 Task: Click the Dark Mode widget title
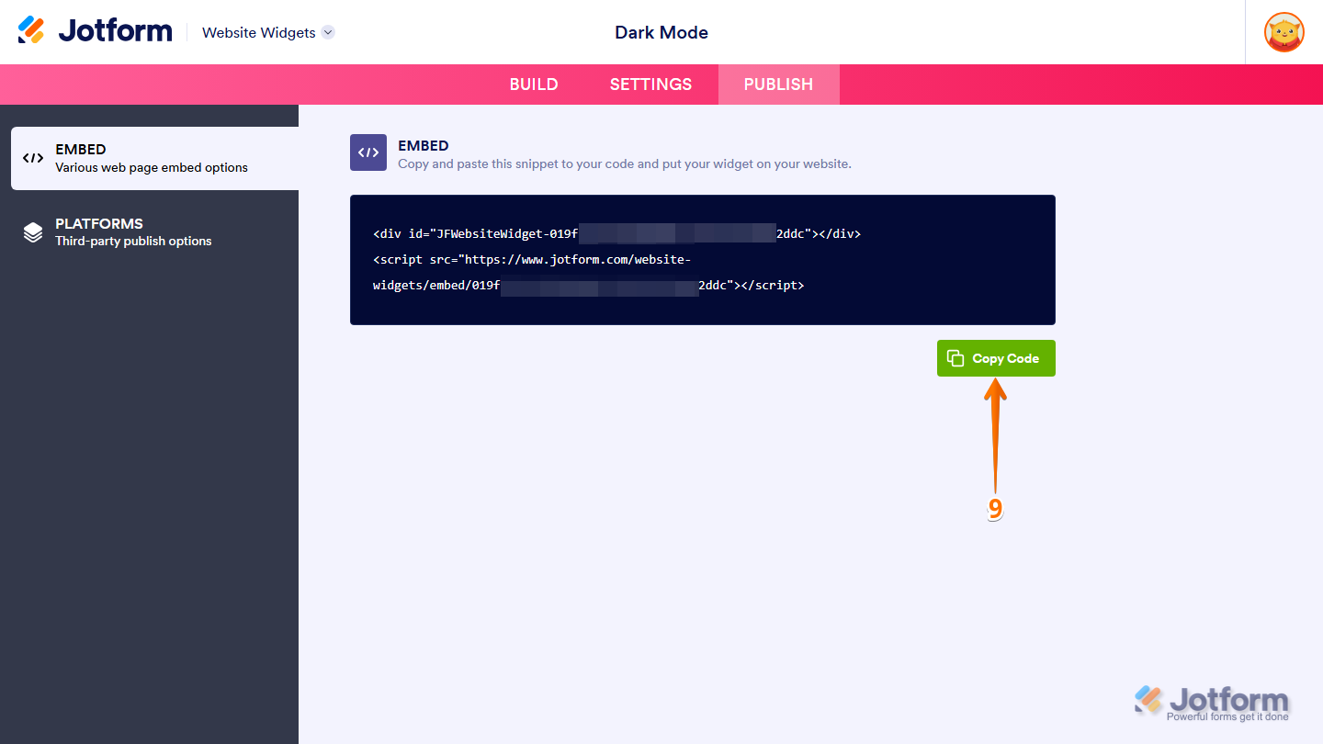661,32
